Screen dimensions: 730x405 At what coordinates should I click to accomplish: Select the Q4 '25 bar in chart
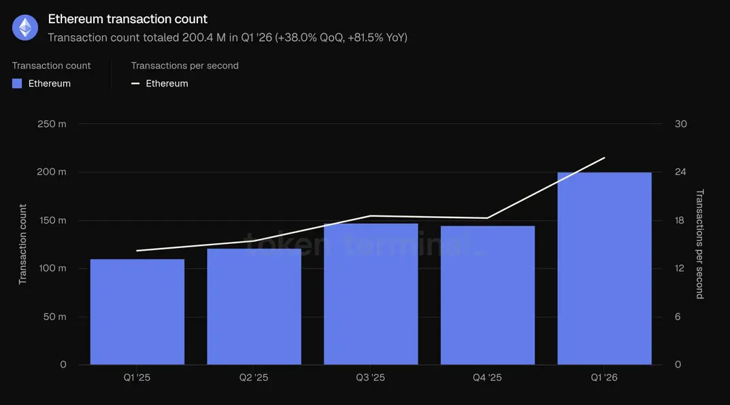coord(488,296)
